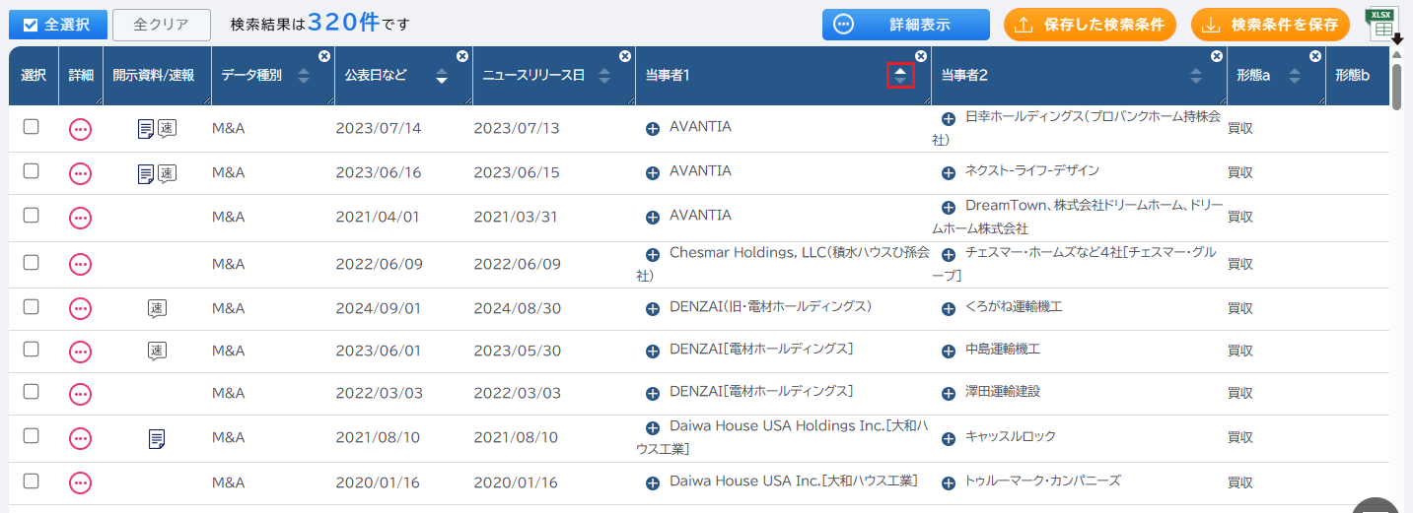Sort by データ種別 column arrows
1413x513 pixels.
[x=304, y=76]
